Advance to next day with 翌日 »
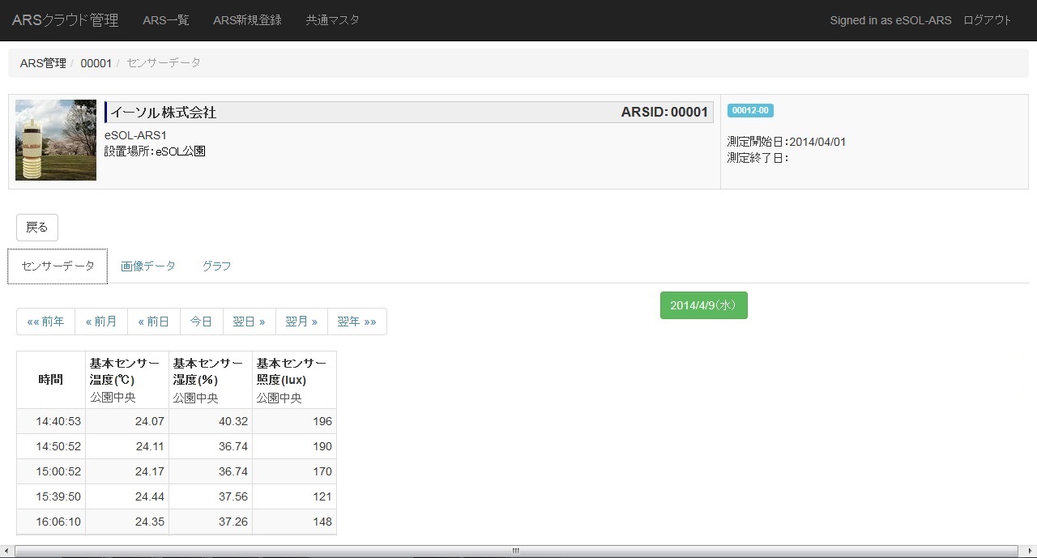Screen dimensions: 1037x558 249,322
